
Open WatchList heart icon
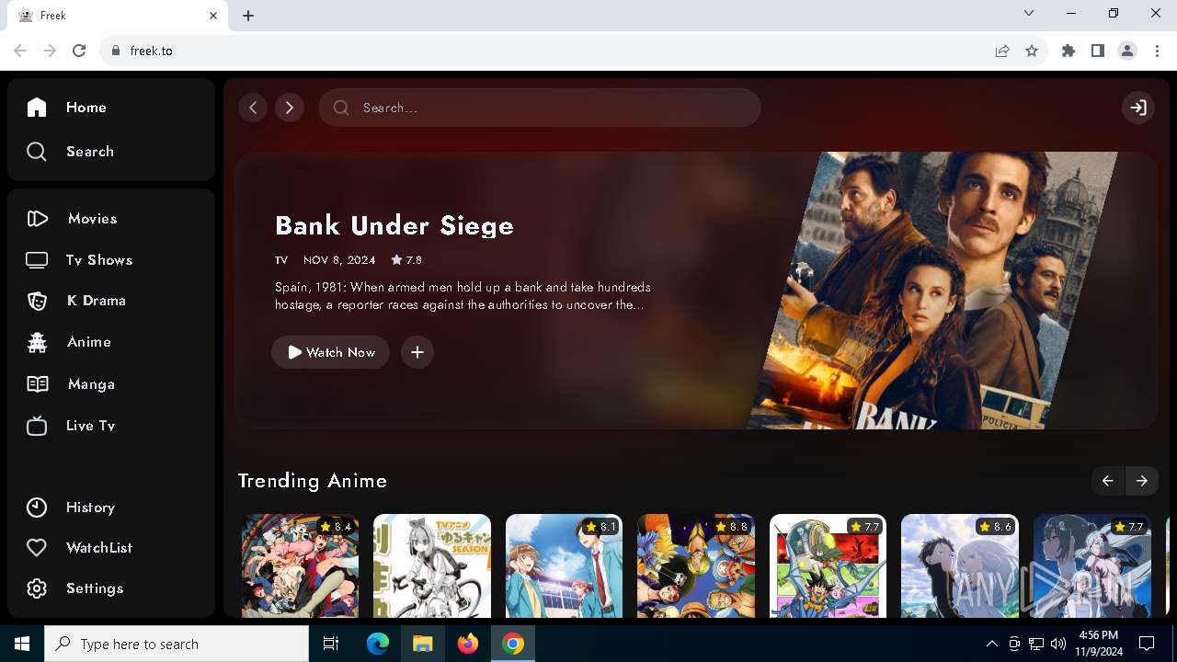37,548
